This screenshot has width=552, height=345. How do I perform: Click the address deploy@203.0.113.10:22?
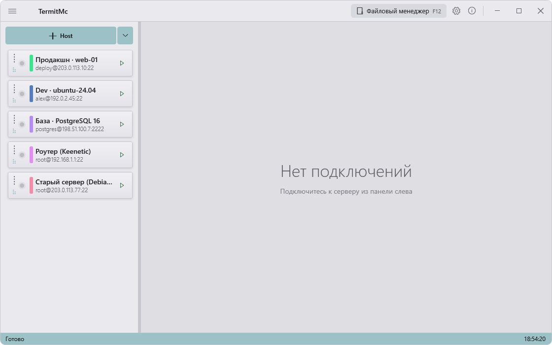click(x=65, y=68)
